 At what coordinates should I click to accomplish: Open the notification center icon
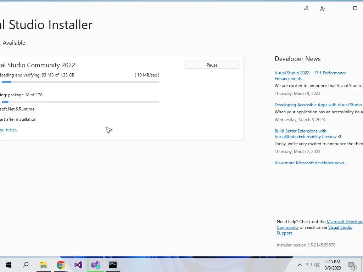pos(352,266)
